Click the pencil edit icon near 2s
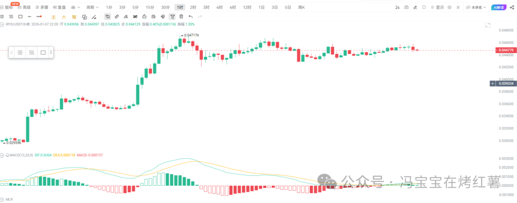This screenshot has height=203, width=517. pos(415,8)
